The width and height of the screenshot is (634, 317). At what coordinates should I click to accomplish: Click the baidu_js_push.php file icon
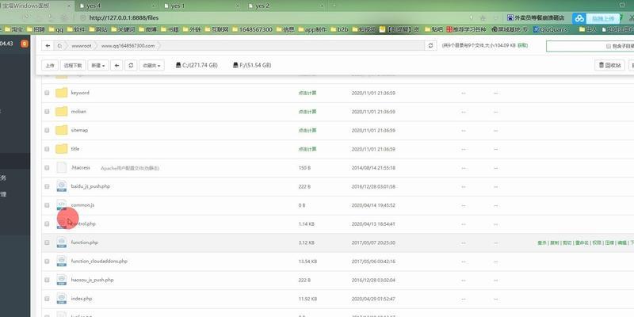tap(62, 186)
